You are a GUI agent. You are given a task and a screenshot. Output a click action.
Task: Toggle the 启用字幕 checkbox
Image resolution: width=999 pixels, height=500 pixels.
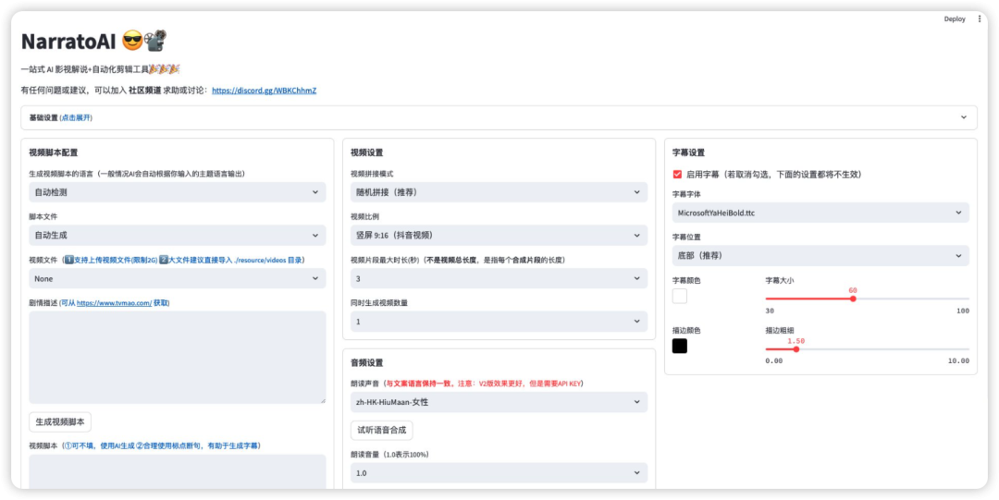[676, 174]
